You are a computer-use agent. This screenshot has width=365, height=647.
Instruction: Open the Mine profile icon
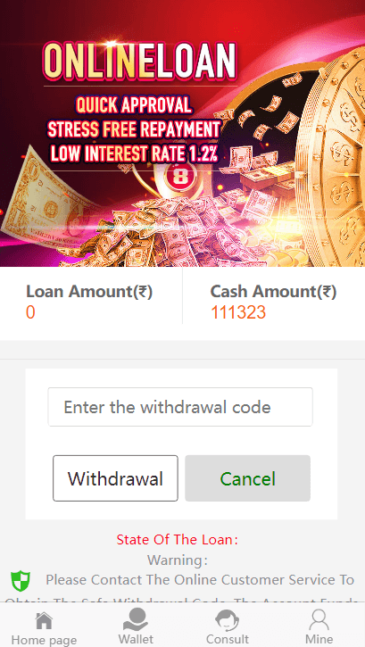point(319,620)
